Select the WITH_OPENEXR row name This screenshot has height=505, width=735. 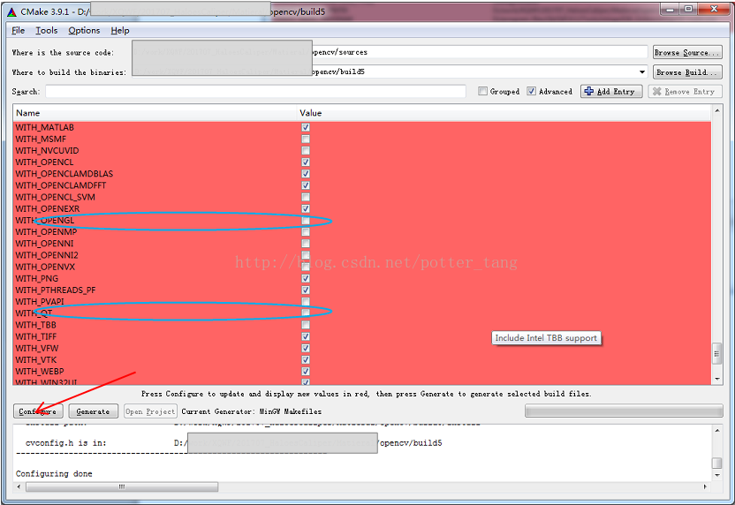[x=48, y=209]
